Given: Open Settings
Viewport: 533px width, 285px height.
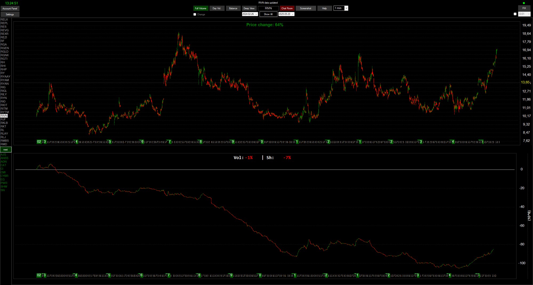Looking at the screenshot, I should tap(10, 14).
